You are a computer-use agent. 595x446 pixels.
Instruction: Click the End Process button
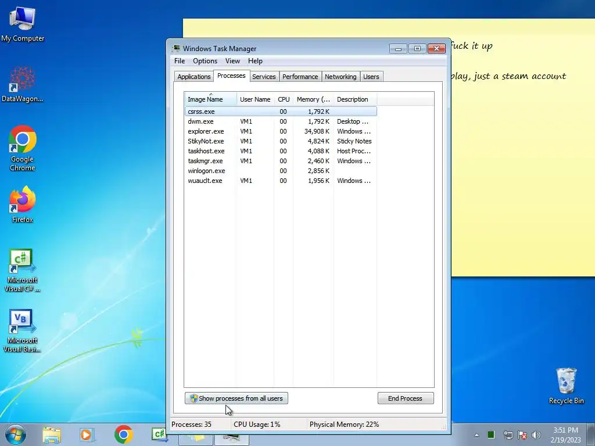[405, 398]
